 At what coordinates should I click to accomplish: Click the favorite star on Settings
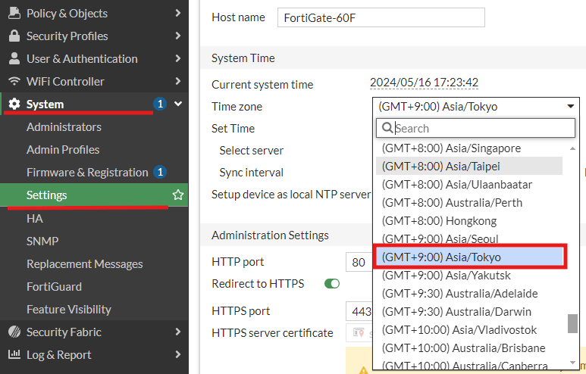[178, 195]
